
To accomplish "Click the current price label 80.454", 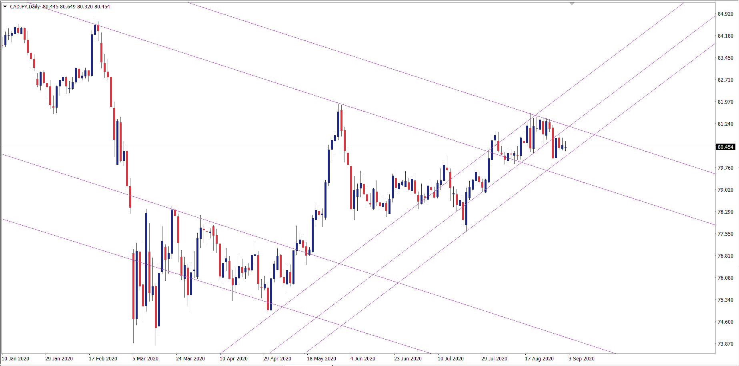I will [x=725, y=147].
